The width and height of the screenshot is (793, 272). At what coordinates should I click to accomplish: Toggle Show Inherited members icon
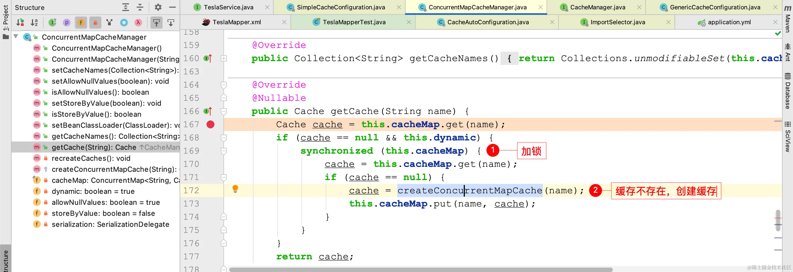point(53,23)
